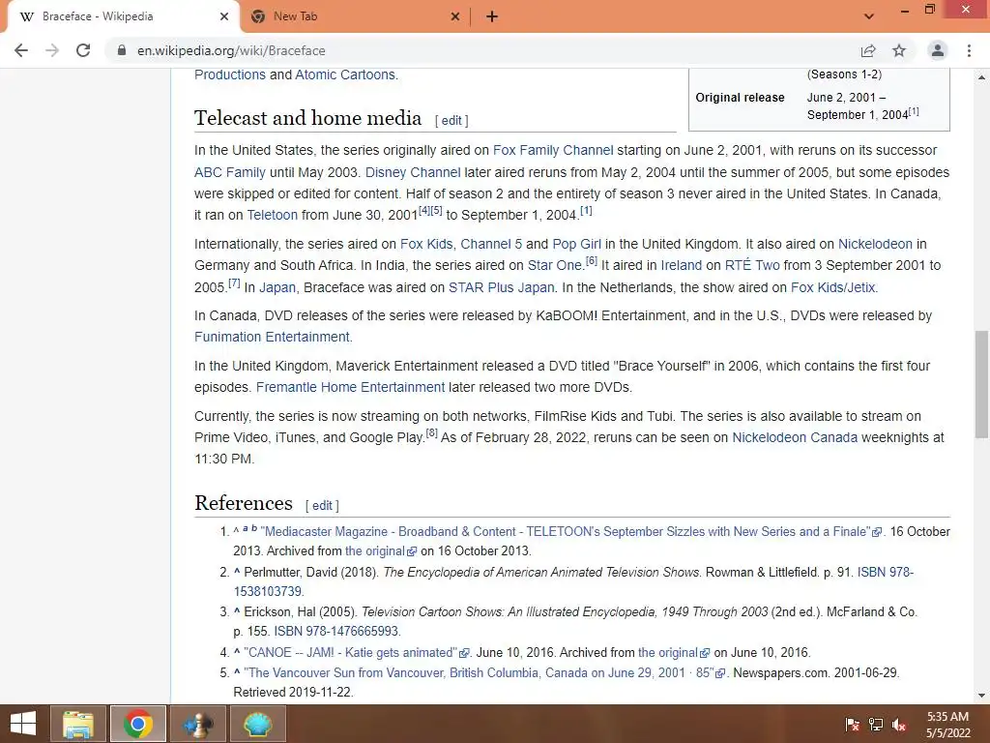Image resolution: width=990 pixels, height=743 pixels.
Task: Edit the References section
Action: point(322,505)
